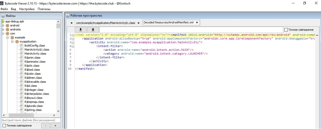The image size is (321, 129).
Task: Enable Точное совпадение in file panel
Action: 4,125
